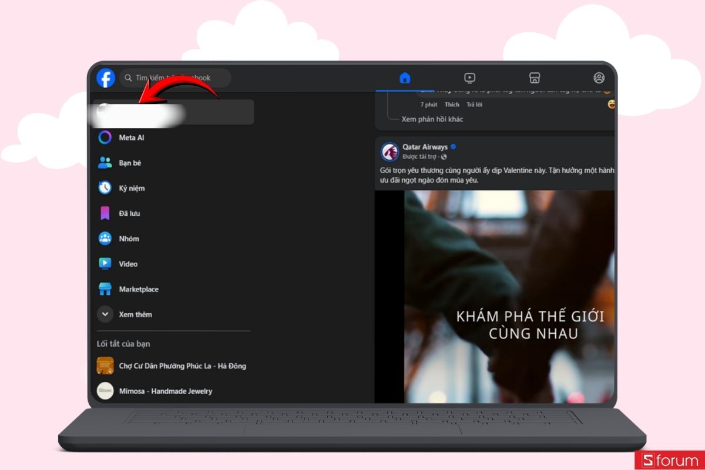Switch to the Video tab in top bar
The height and width of the screenshot is (470, 705).
click(x=469, y=78)
